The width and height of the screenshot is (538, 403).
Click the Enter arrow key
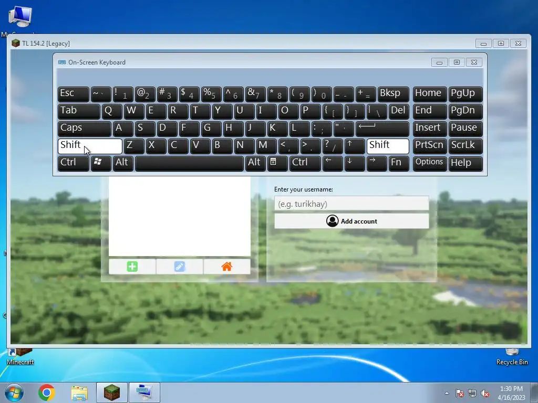[382, 129]
